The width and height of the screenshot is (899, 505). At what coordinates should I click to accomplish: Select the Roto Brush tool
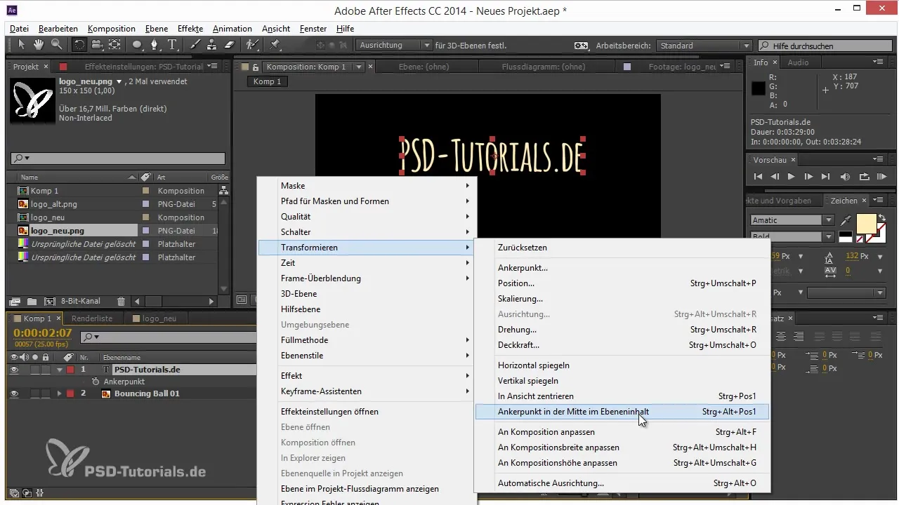[252, 45]
